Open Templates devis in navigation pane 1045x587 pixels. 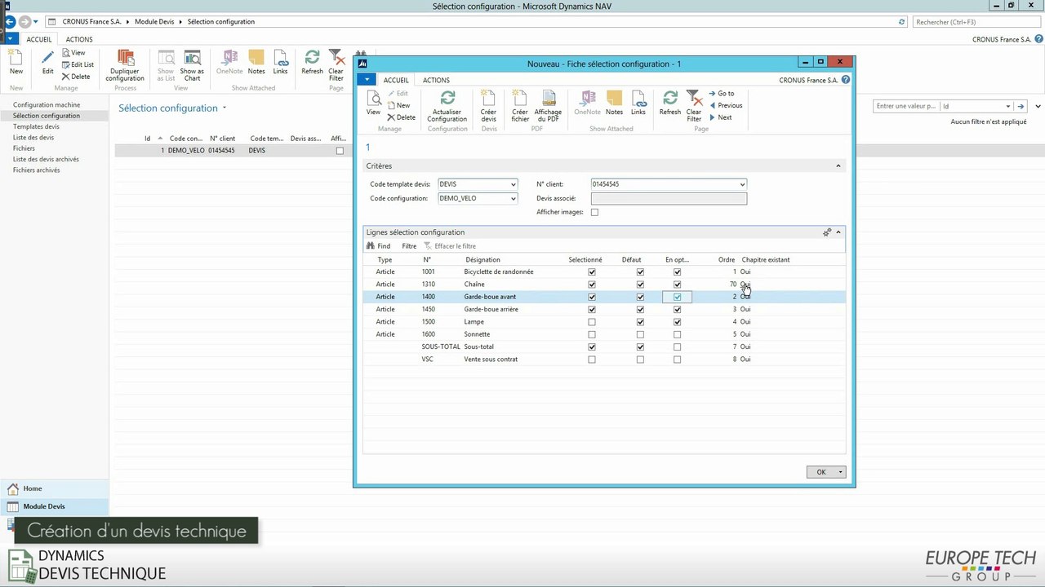click(36, 126)
